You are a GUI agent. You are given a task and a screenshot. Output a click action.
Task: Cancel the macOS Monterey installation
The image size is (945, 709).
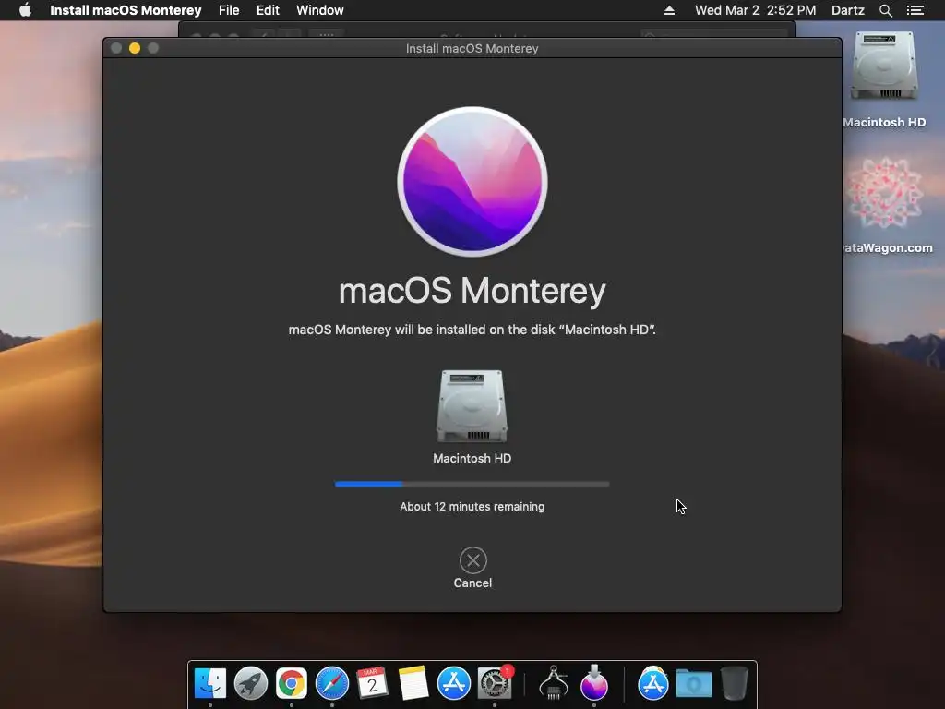pos(472,568)
